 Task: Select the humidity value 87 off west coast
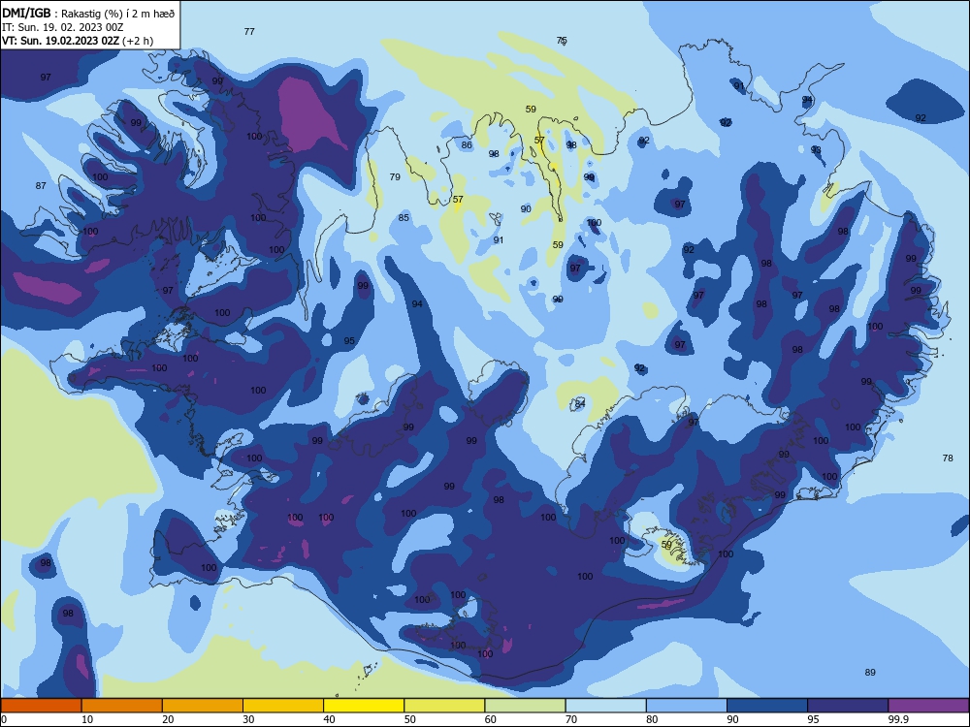pos(41,185)
